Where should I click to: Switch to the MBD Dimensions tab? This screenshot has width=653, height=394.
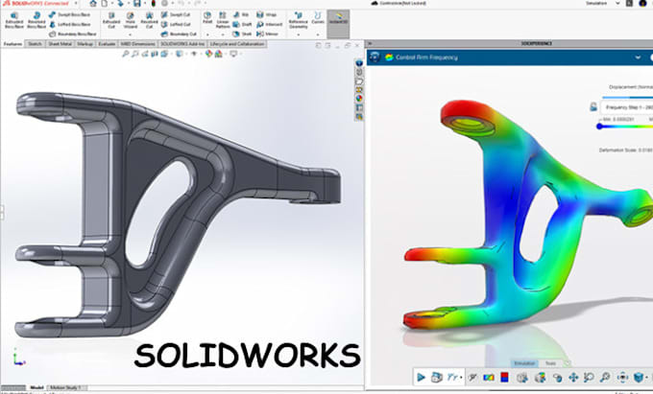point(138,44)
